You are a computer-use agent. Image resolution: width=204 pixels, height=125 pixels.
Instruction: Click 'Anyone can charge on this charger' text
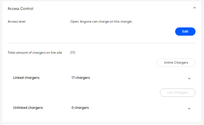(107, 21)
